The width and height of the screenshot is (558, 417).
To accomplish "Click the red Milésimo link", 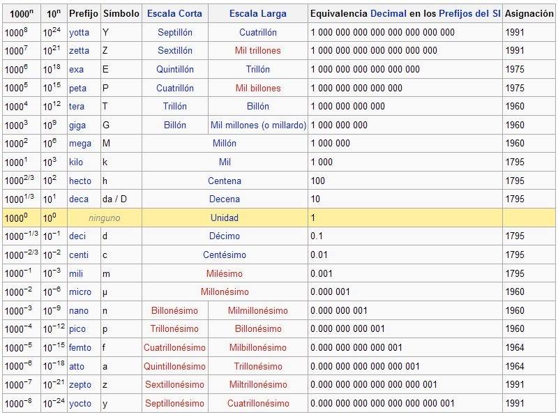I will click(x=224, y=273).
